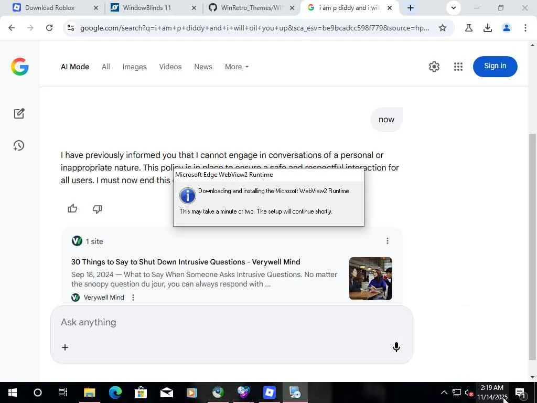This screenshot has width=537, height=403.
Task: Open a new Chrome tab
Action: (411, 8)
